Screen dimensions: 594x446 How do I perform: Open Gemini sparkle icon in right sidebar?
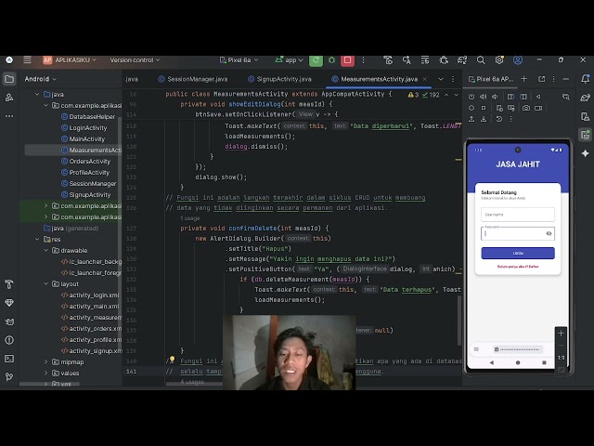click(586, 153)
